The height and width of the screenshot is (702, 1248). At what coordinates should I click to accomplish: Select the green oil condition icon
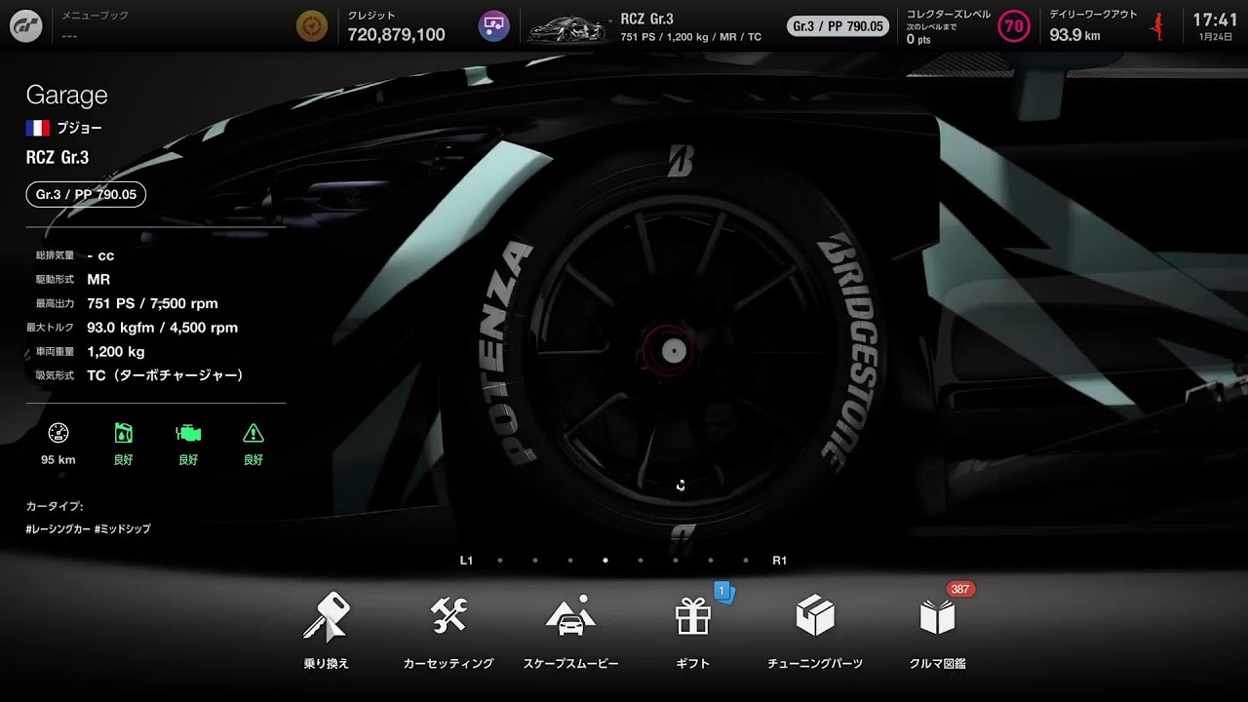coord(123,434)
